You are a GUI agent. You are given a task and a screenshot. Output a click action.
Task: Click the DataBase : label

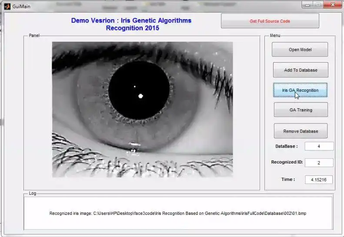coord(287,146)
